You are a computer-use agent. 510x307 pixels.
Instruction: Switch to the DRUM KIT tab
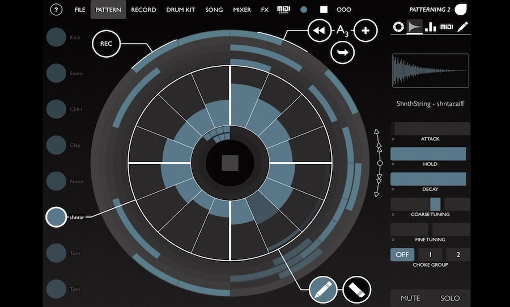click(180, 10)
